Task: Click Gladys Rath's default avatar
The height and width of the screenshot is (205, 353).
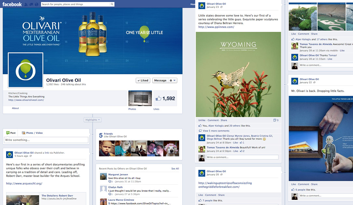Action: click(103, 189)
